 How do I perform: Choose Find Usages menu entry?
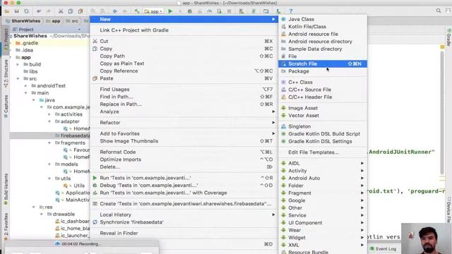pyautogui.click(x=184, y=90)
